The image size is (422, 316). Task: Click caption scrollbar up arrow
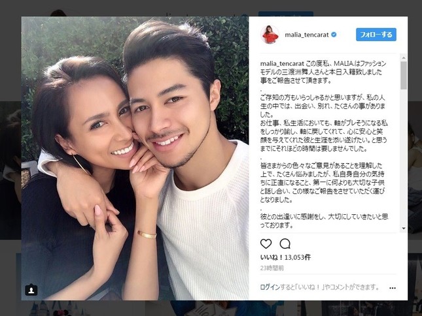click(404, 57)
